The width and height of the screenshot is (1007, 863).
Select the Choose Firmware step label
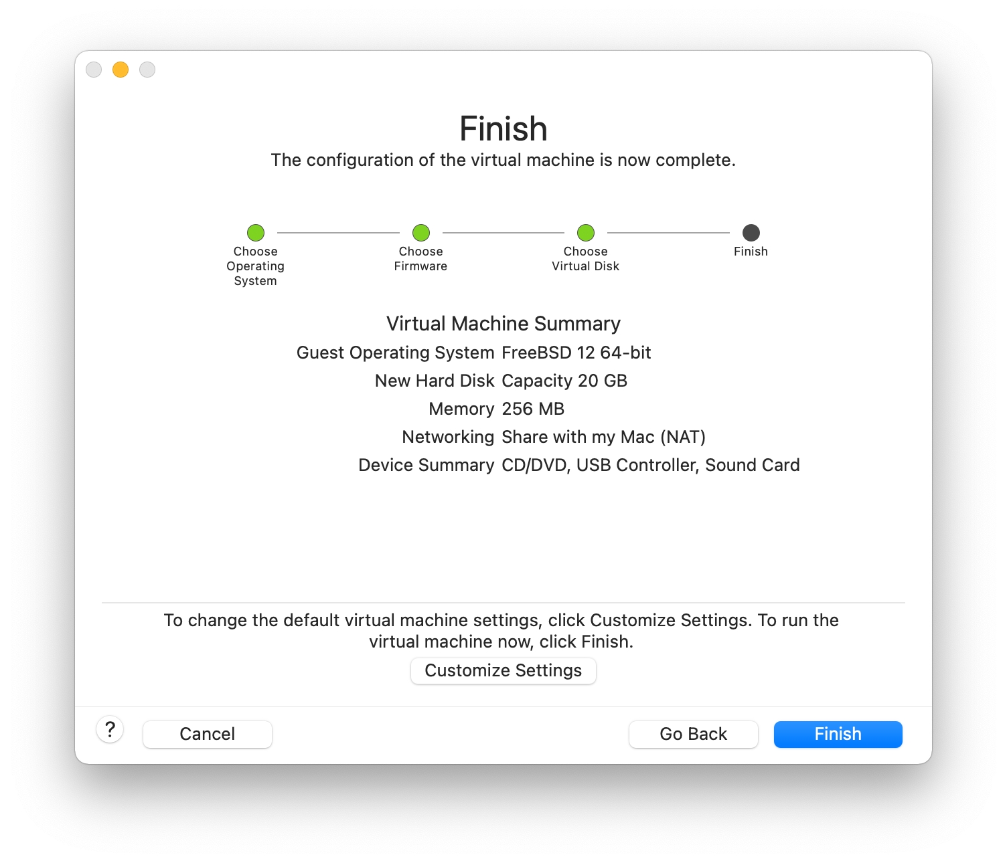tap(421, 259)
